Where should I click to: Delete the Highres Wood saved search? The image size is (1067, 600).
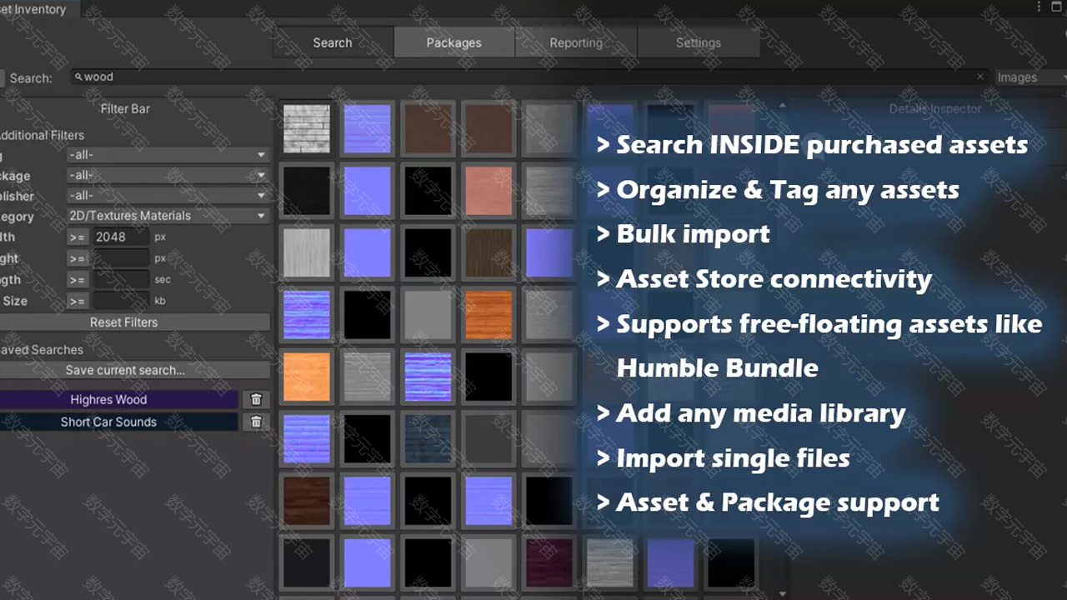256,400
